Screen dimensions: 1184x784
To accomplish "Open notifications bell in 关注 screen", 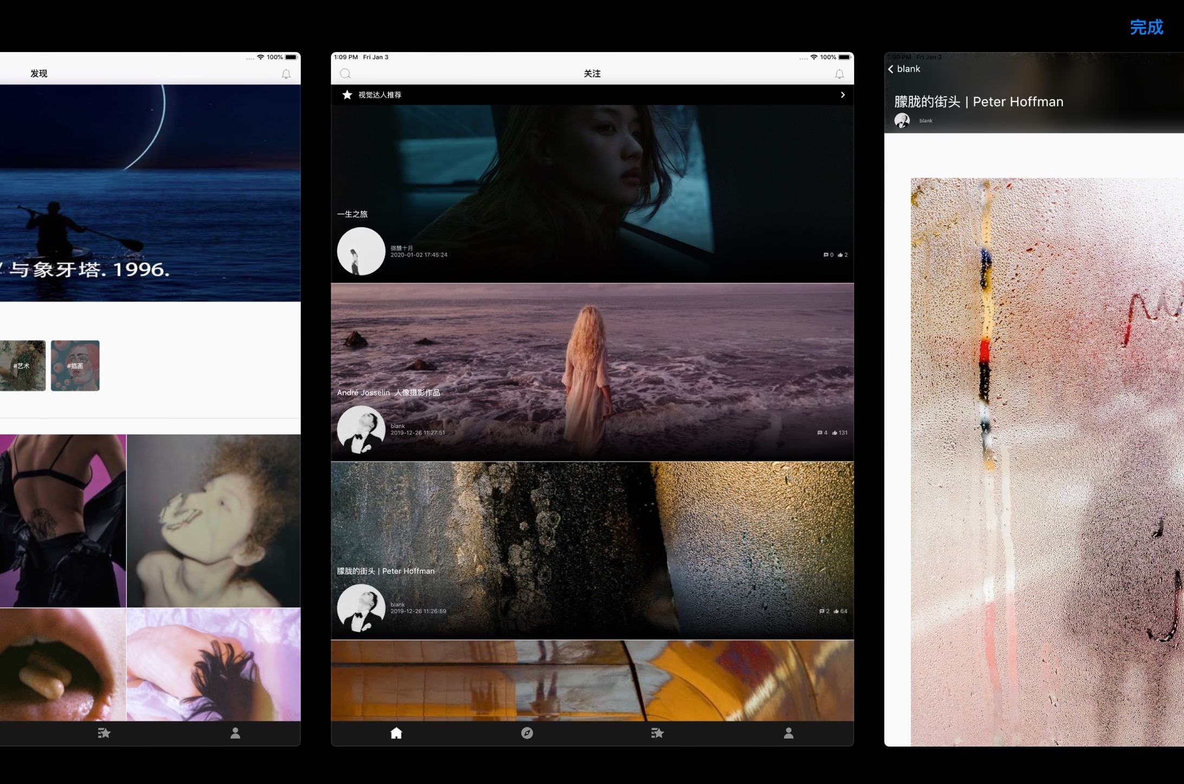I will pyautogui.click(x=839, y=74).
